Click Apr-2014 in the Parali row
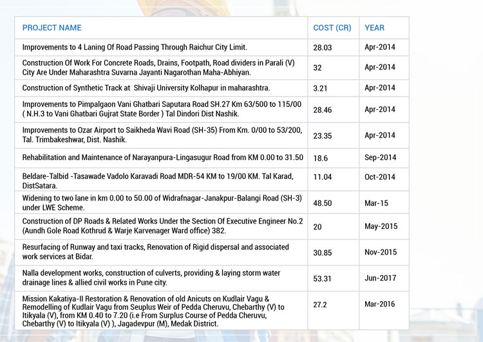 380,67
